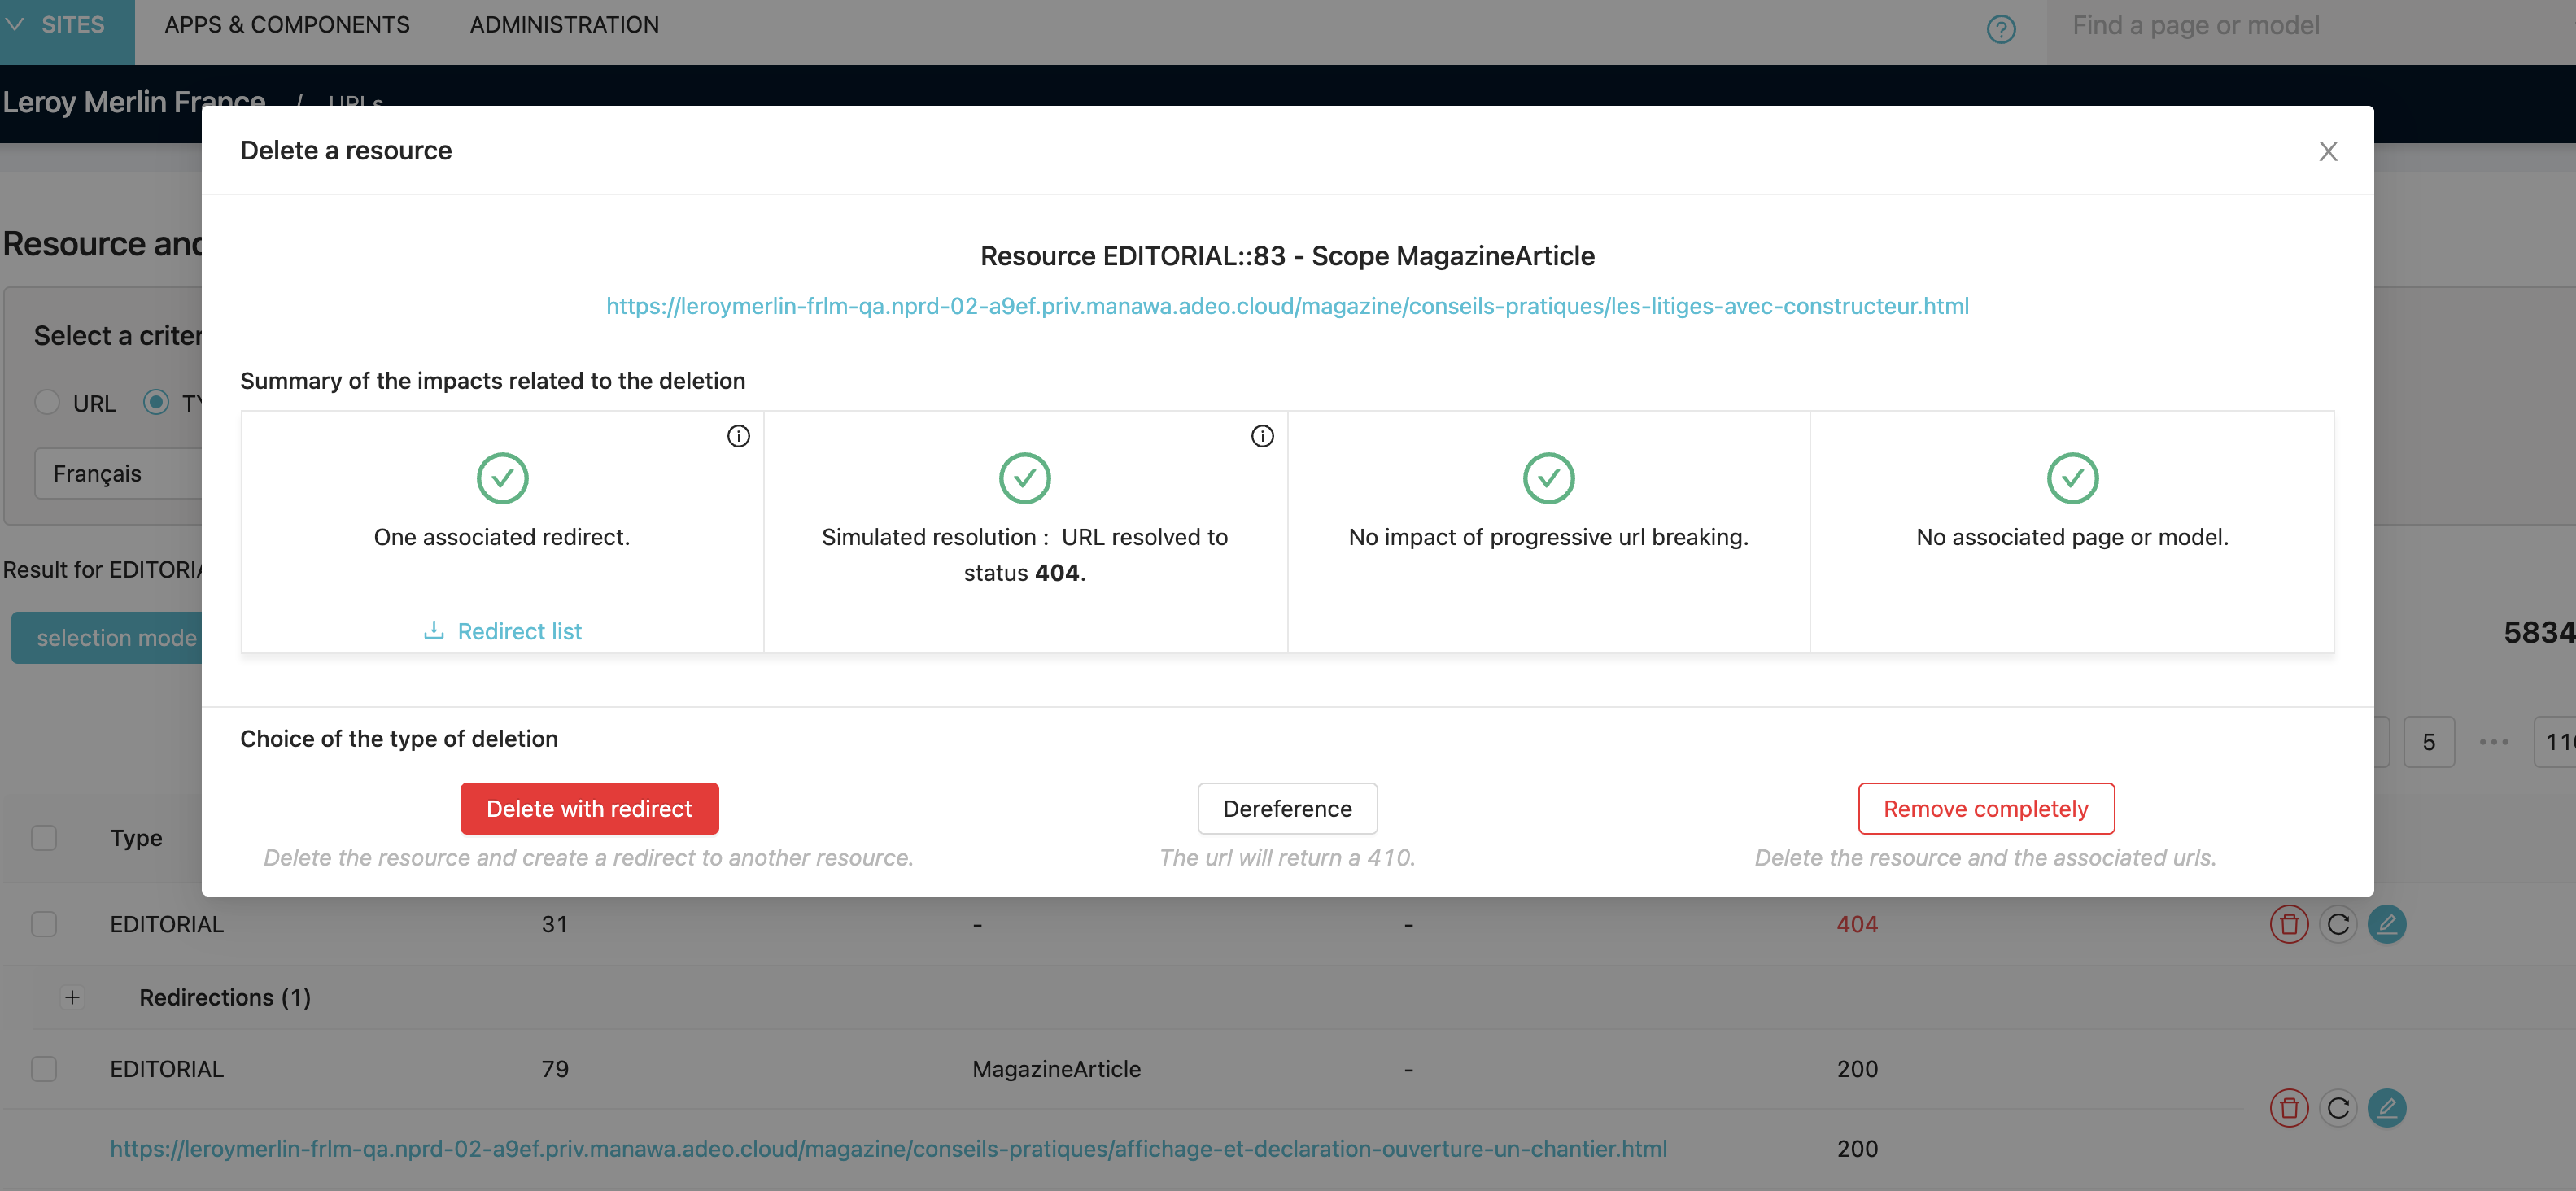The height and width of the screenshot is (1191, 2576).
Task: Click the APPS & COMPONENTS menu tab
Action: (286, 23)
